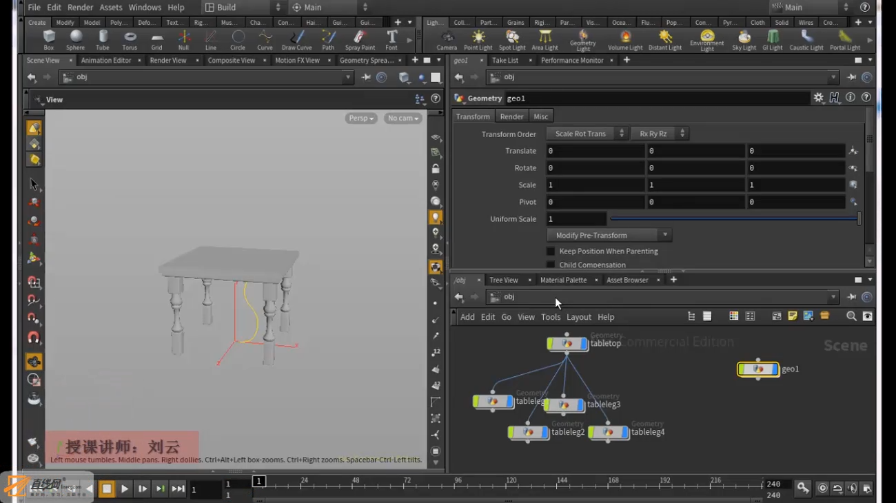Viewport: 896px width, 503px height.
Task: Create a Grid primitive
Action: click(157, 40)
